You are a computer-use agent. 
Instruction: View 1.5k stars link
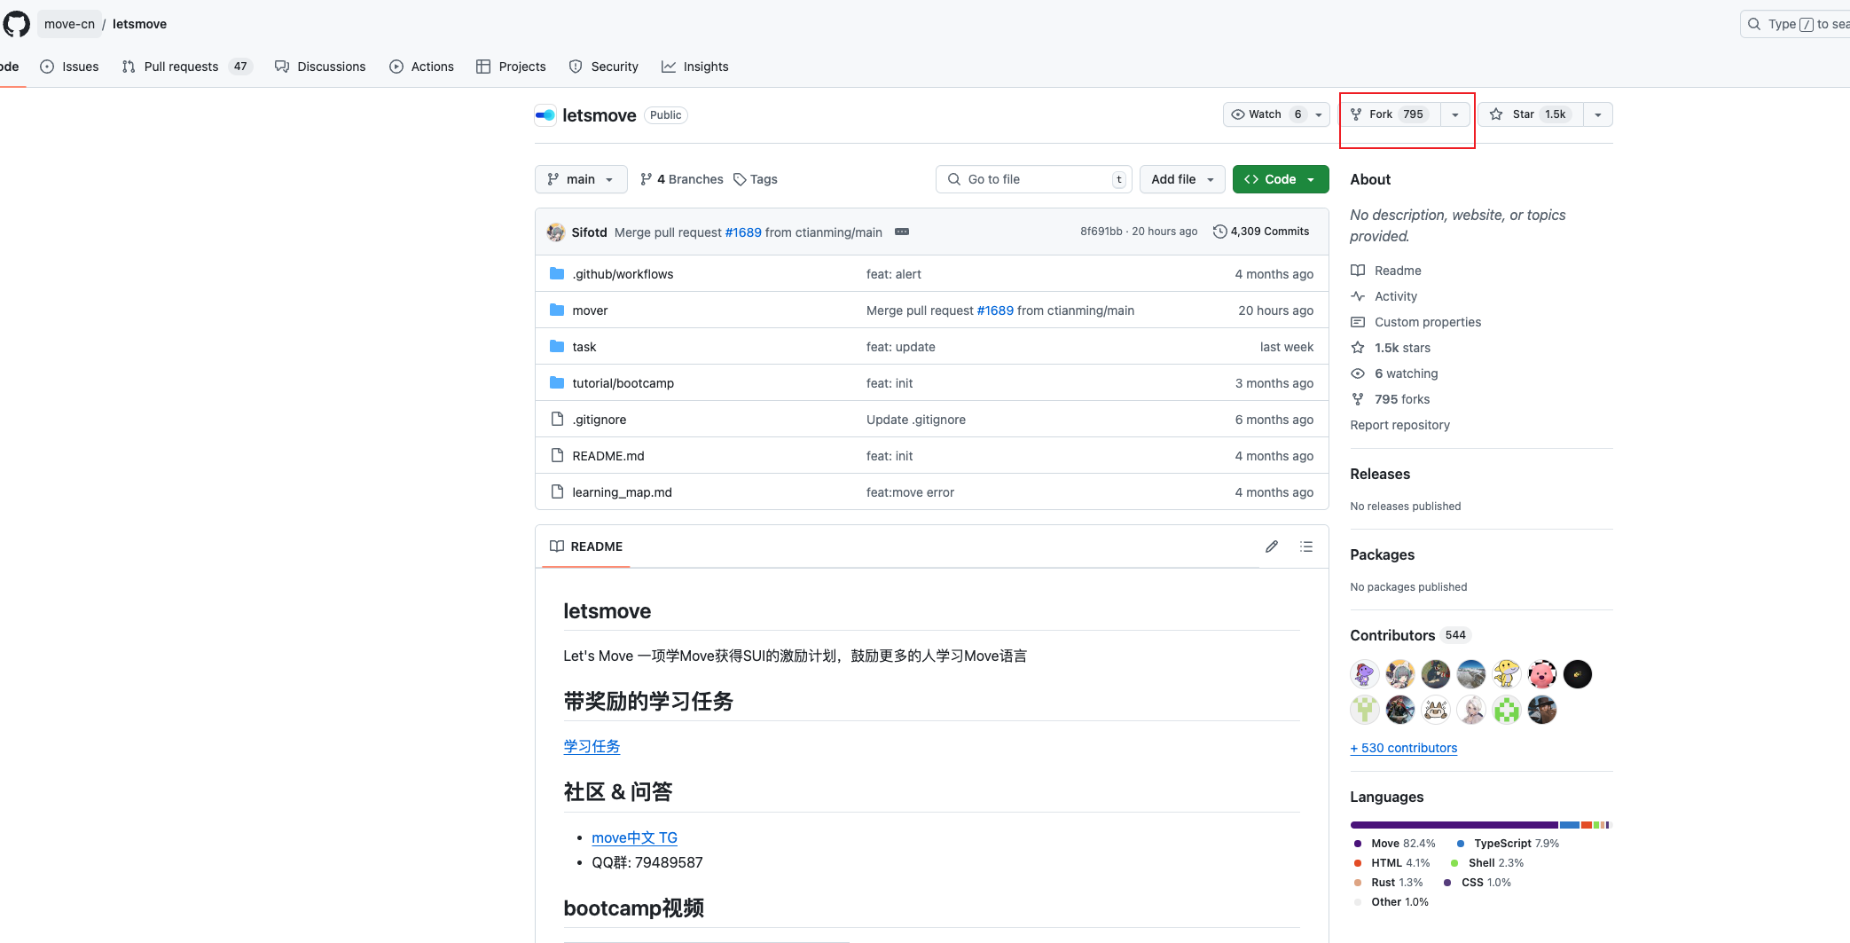pyautogui.click(x=1402, y=348)
